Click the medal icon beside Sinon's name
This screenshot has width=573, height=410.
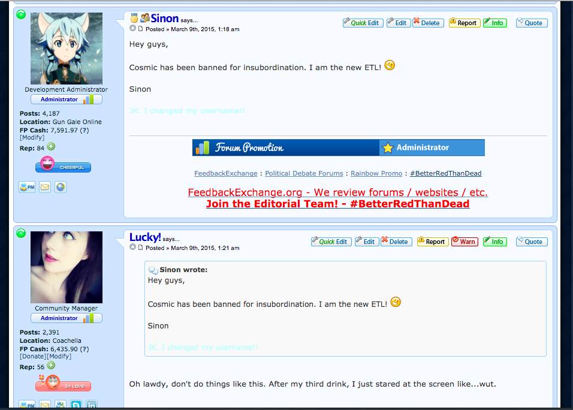134,17
